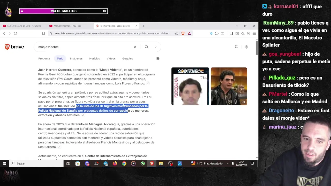Open Windows notification center icon
Image resolution: width=331 pixels, height=186 pixels.
(x=252, y=164)
